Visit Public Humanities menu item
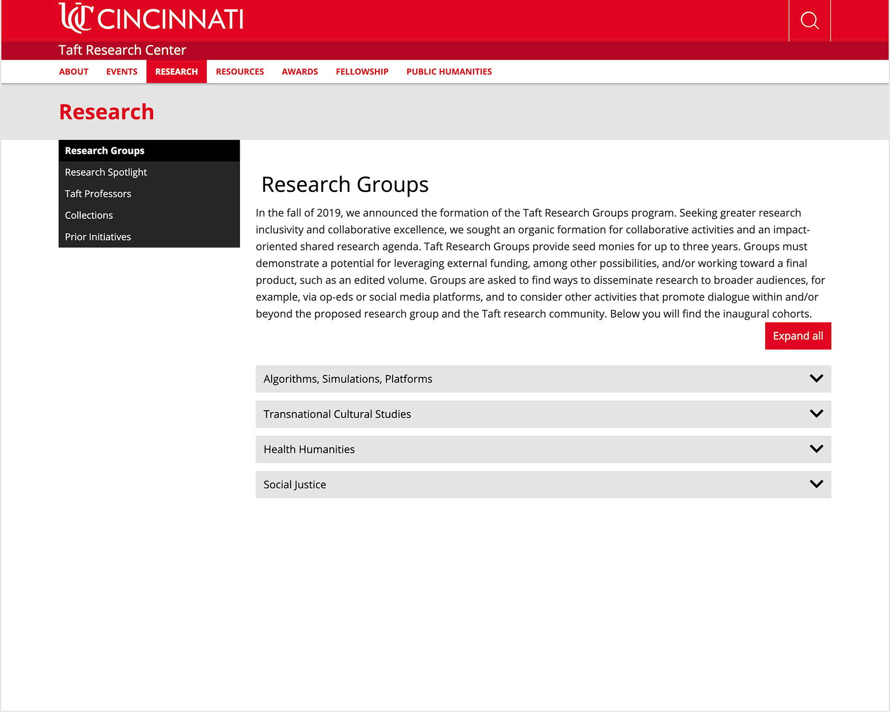Viewport: 890px width, 712px height. point(449,72)
